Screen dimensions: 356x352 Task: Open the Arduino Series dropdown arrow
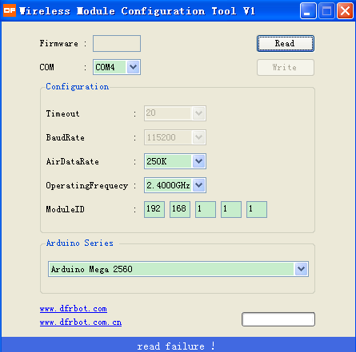pyautogui.click(x=301, y=269)
